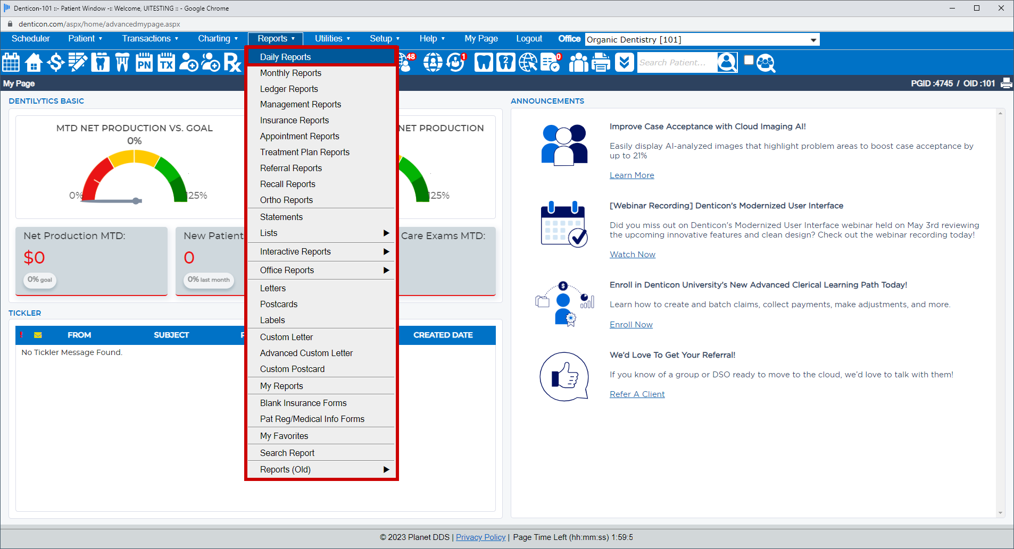Choose Management Reports

coord(321,105)
